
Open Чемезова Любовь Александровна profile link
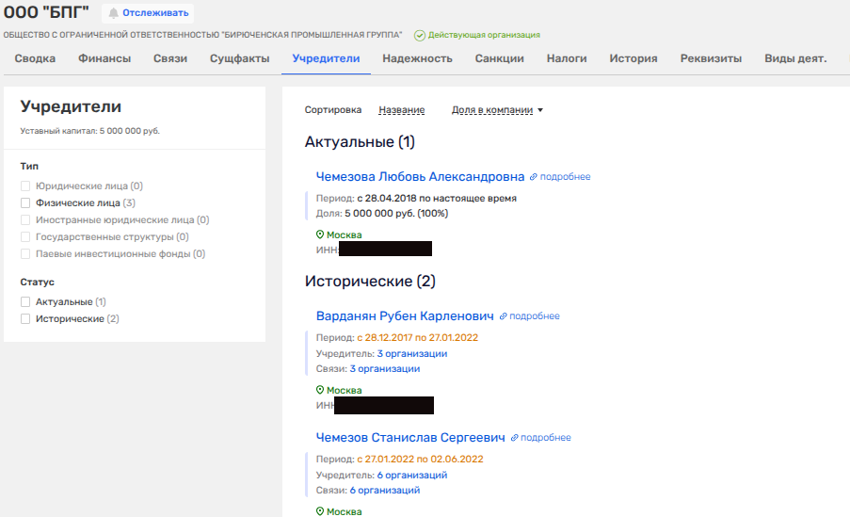420,176
